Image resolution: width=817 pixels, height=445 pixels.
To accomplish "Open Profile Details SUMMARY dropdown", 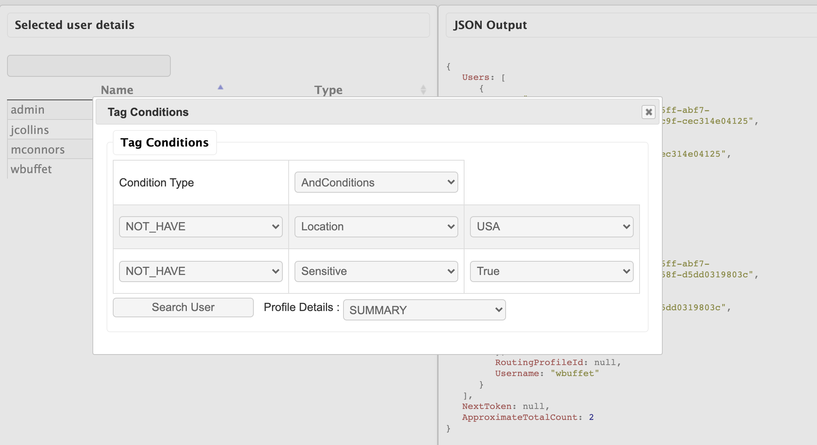I will pyautogui.click(x=424, y=310).
